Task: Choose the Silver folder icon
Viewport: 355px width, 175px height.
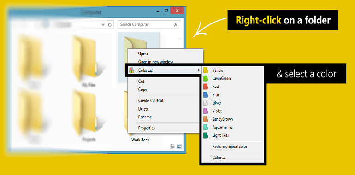Action: pyautogui.click(x=206, y=103)
